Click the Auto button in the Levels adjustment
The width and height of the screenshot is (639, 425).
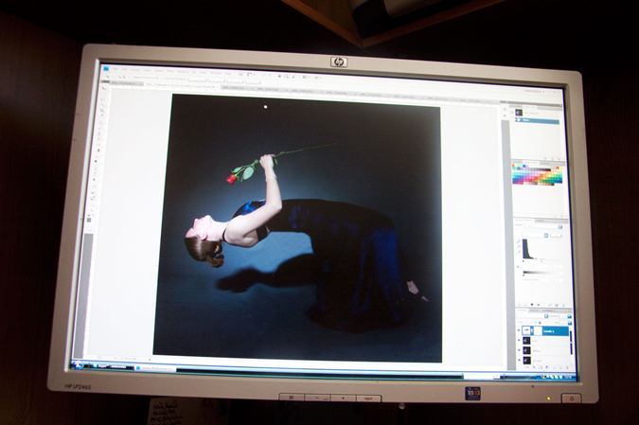pyautogui.click(x=556, y=236)
